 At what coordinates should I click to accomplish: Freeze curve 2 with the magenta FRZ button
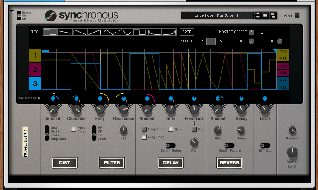[283, 66]
